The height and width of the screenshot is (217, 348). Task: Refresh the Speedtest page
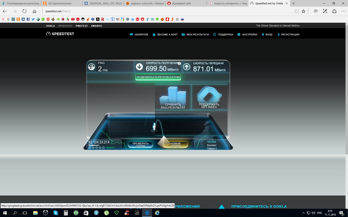point(24,11)
